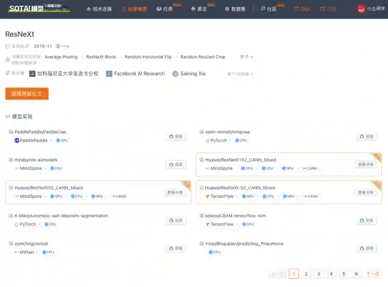This screenshot has height=287, width=388.
Task: Expand the contributors list
Action: 240,74
